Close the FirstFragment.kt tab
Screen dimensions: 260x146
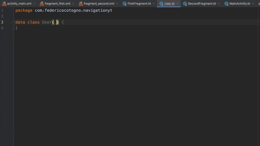(154, 4)
